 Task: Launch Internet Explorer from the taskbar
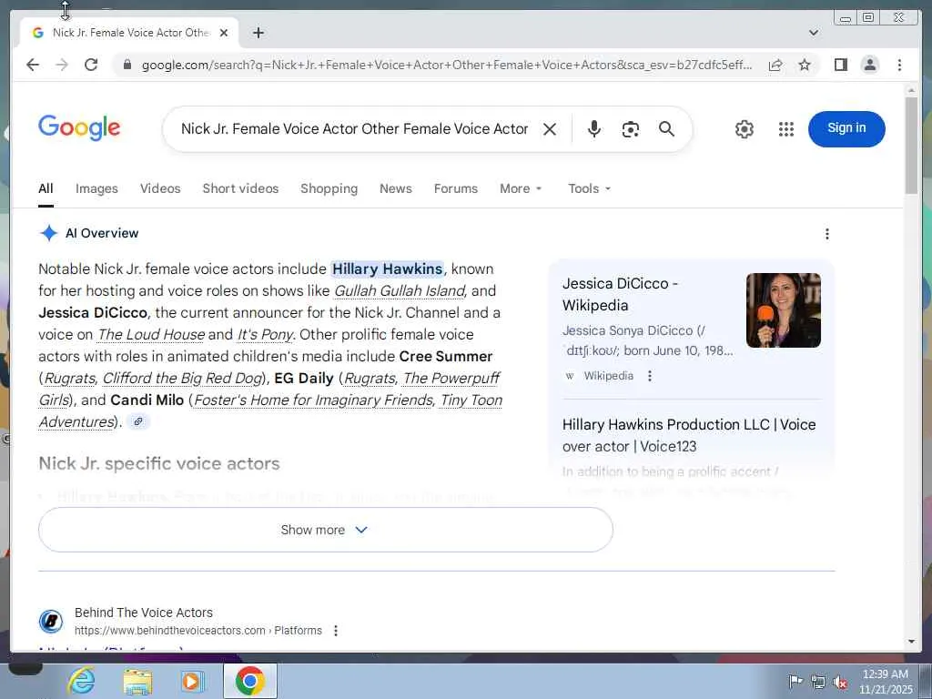(81, 681)
